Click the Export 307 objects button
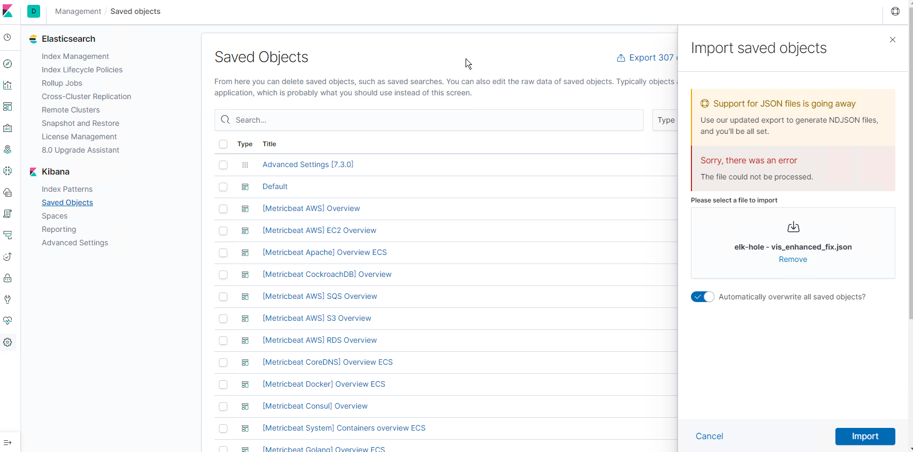 coord(646,57)
